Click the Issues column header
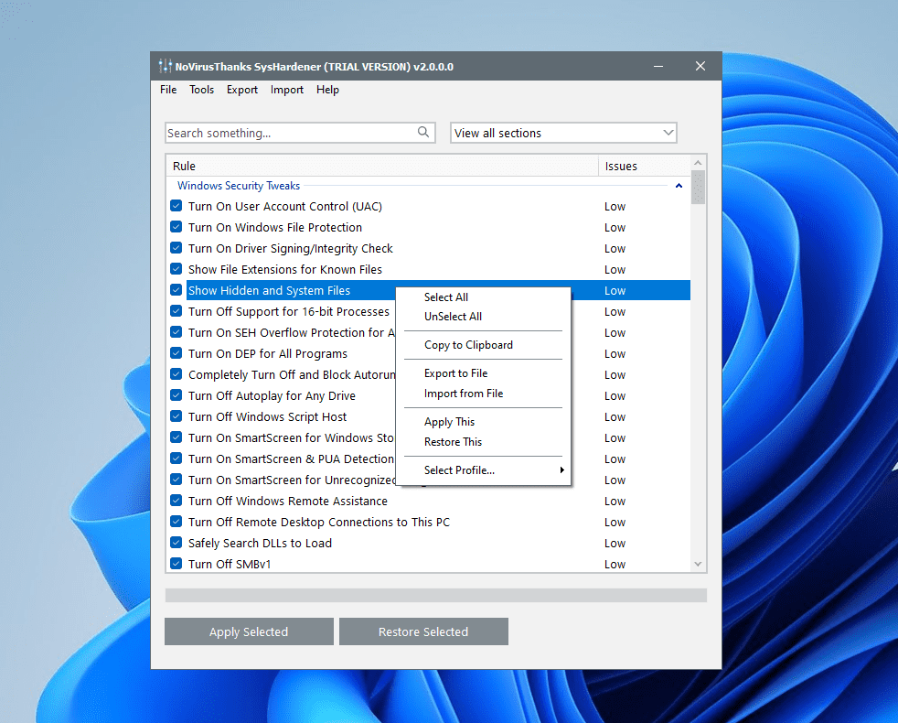This screenshot has width=898, height=723. point(621,166)
